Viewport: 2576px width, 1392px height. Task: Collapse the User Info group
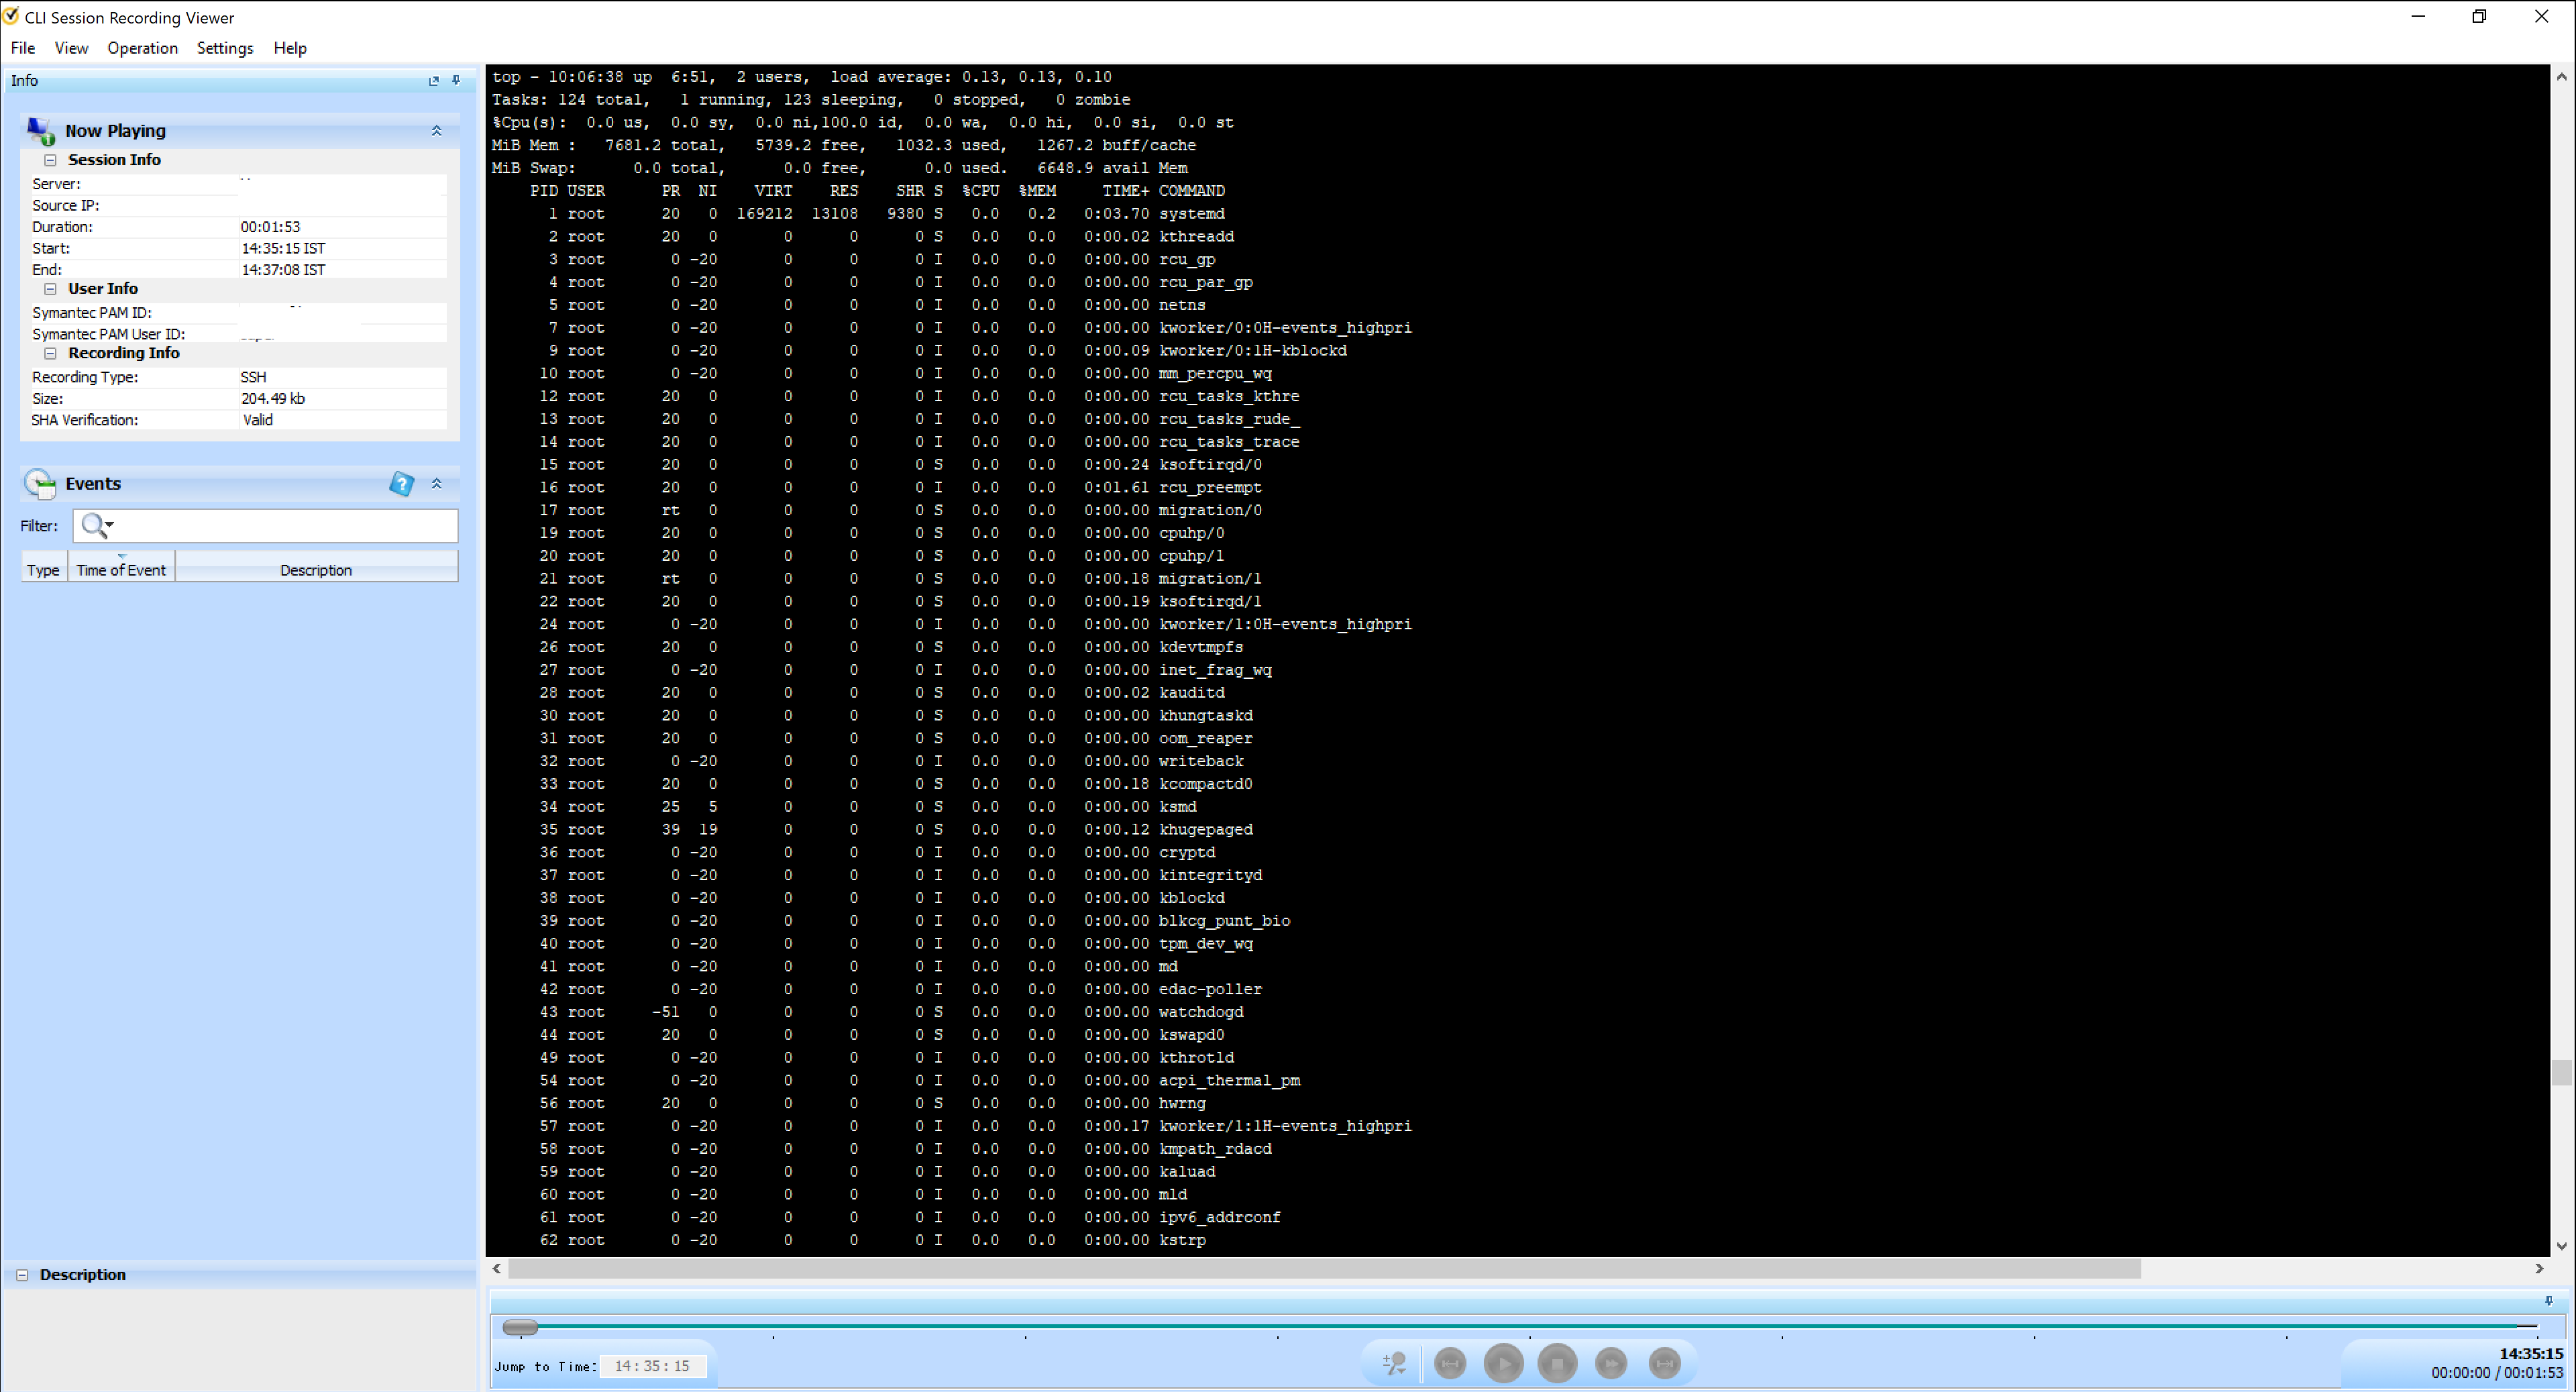click(x=50, y=289)
